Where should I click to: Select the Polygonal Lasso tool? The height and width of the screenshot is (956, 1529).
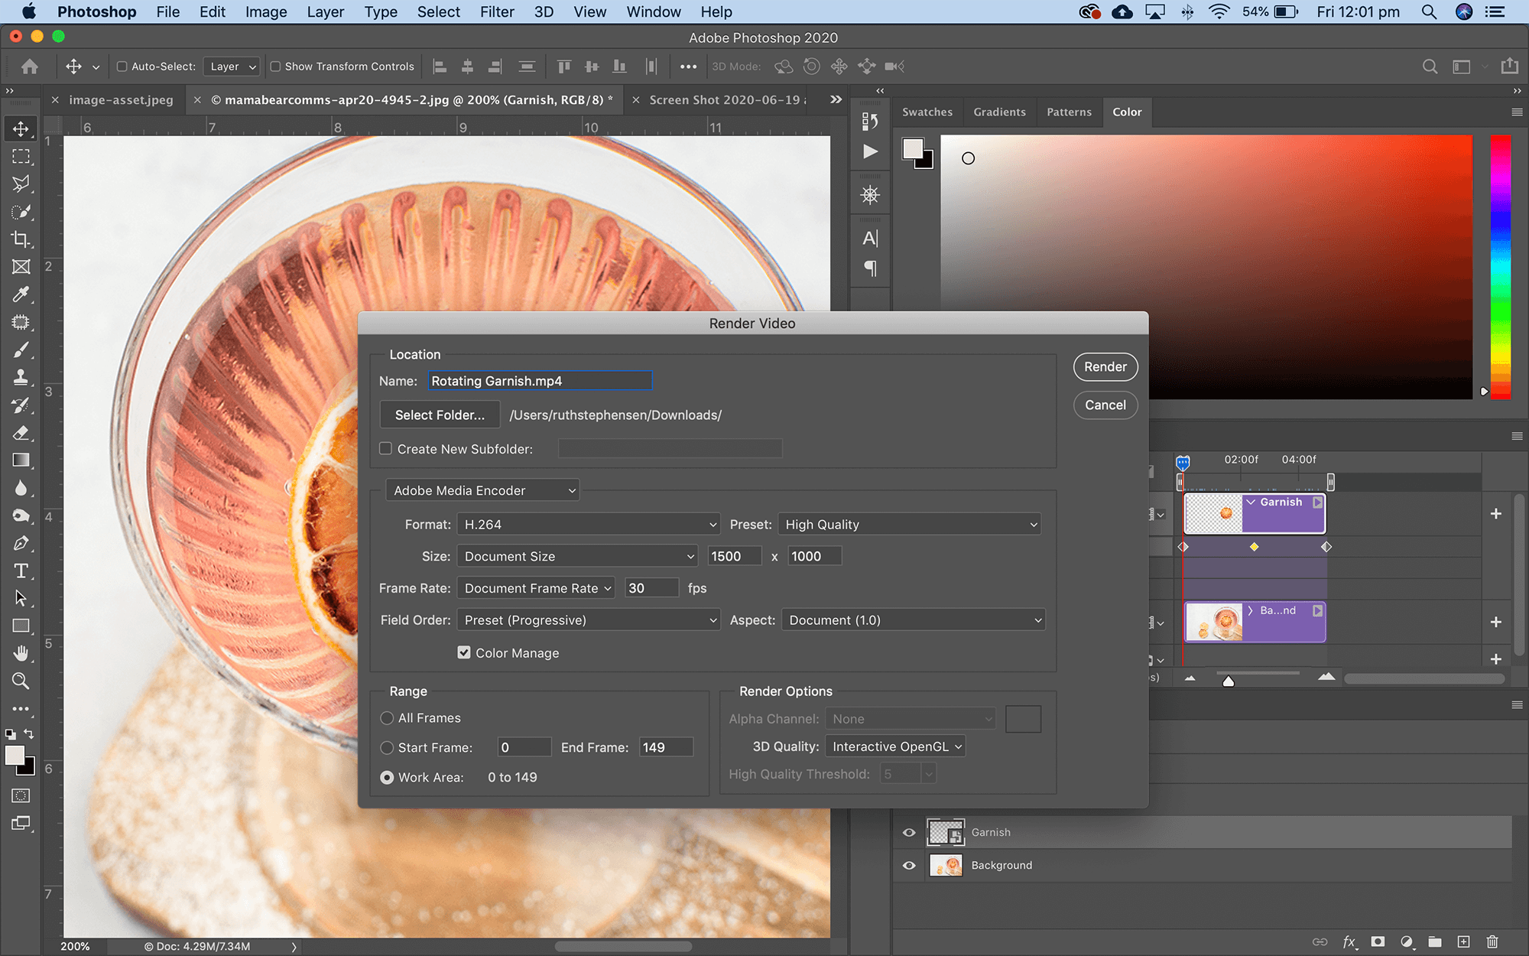21,184
